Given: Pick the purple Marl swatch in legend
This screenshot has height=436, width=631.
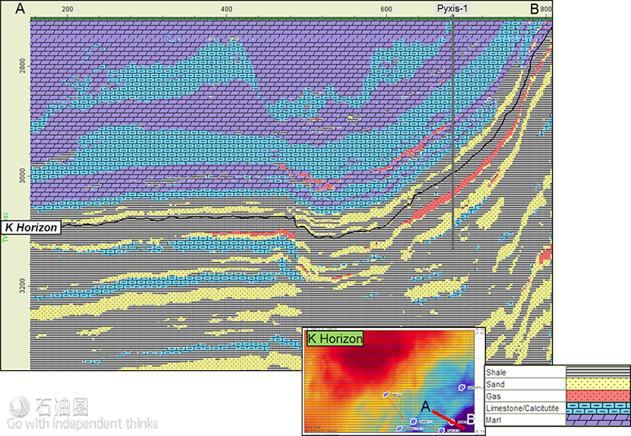Looking at the screenshot, I should [x=598, y=421].
